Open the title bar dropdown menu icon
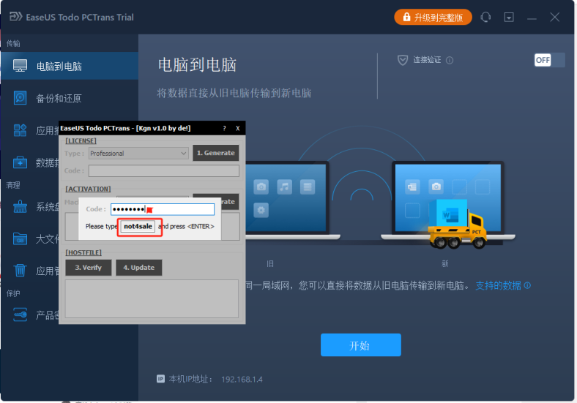 (509, 18)
